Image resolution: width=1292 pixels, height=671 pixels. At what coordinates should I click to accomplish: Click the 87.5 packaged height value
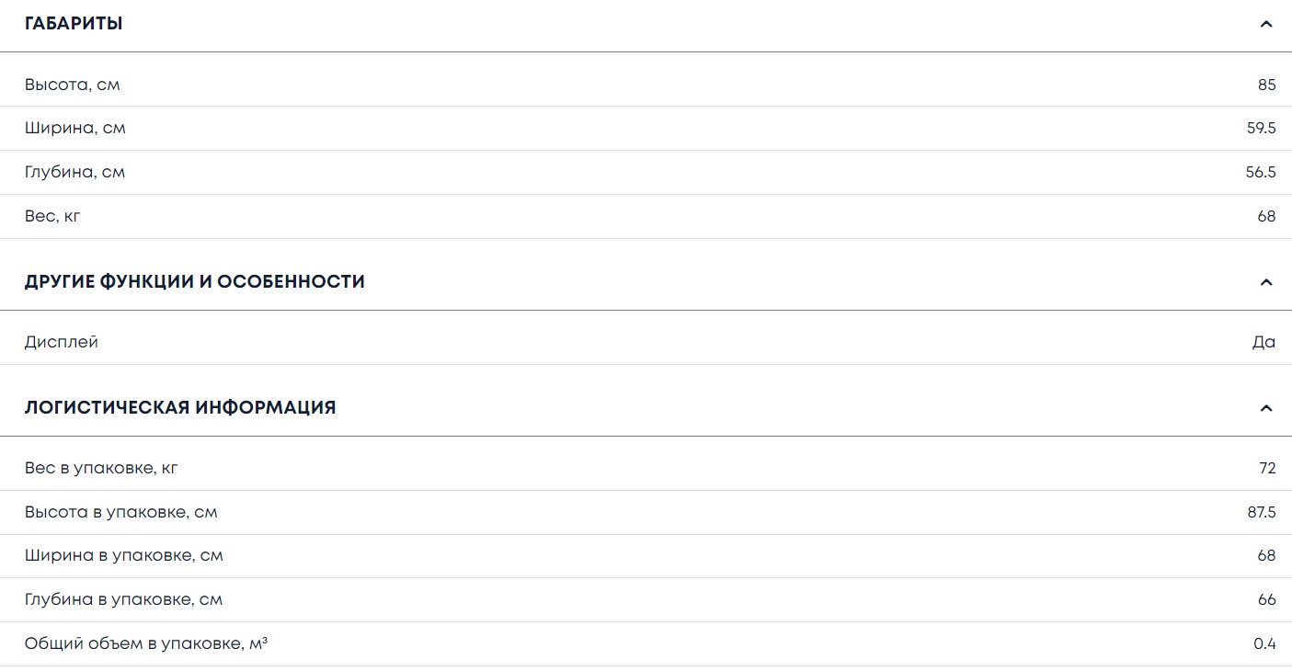pyautogui.click(x=1261, y=513)
